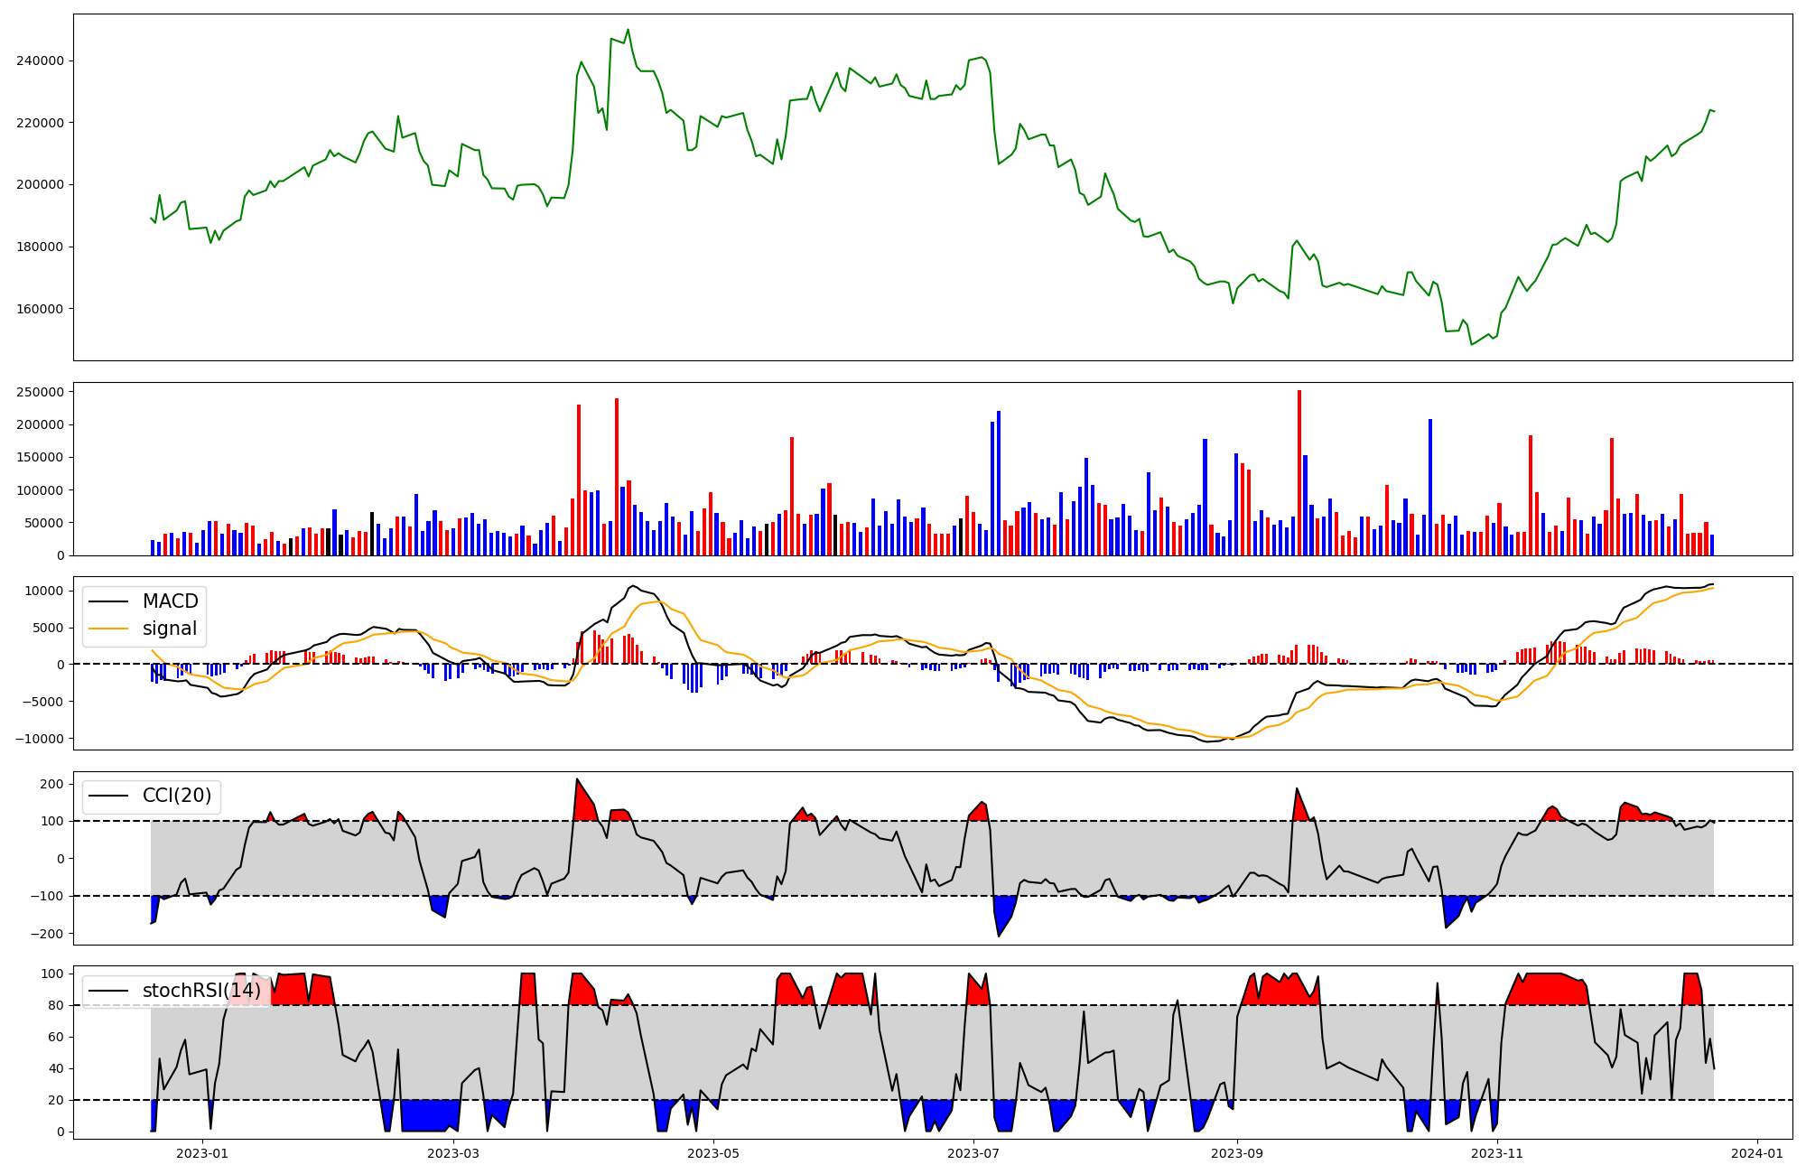Click the 2024-01 date axis label
This screenshot has height=1174, width=1806.
tap(1757, 1153)
